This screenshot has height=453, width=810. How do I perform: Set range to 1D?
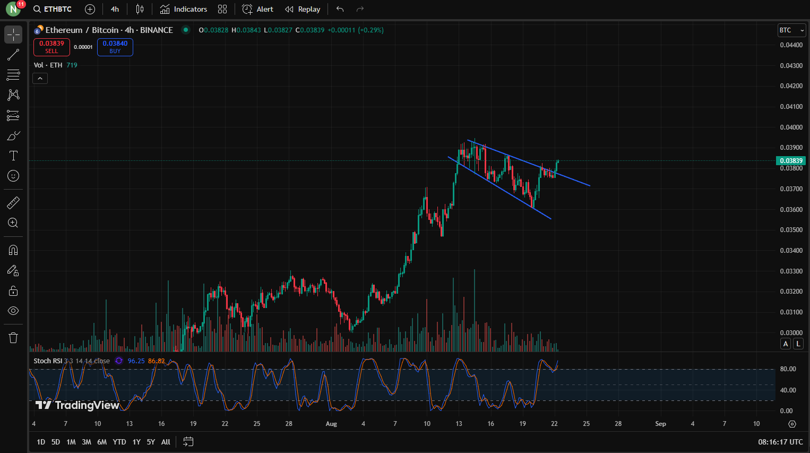41,442
